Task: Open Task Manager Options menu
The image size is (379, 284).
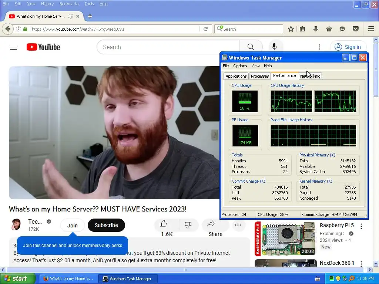Action: [240, 66]
